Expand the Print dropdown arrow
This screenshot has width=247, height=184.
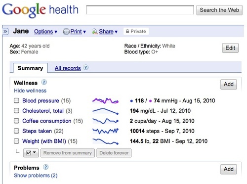[x=84, y=32]
